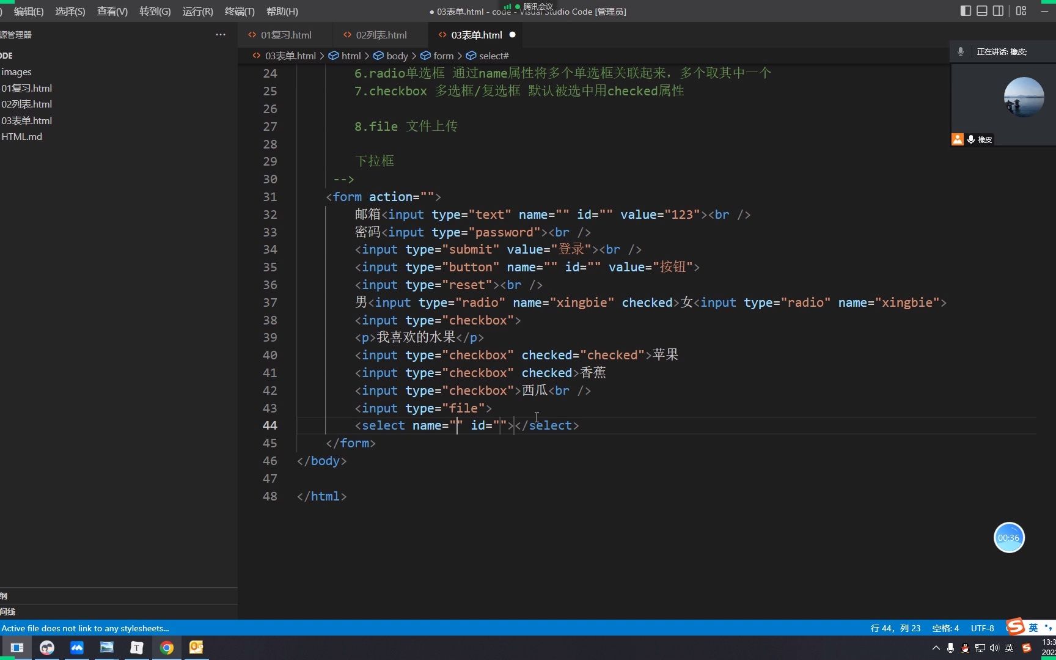Click unsaved dot on 03表单.html tab
Viewport: 1056px width, 660px height.
(513, 35)
